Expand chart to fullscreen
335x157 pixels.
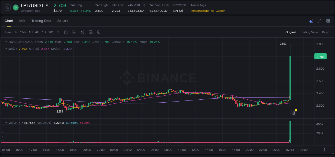319,21
